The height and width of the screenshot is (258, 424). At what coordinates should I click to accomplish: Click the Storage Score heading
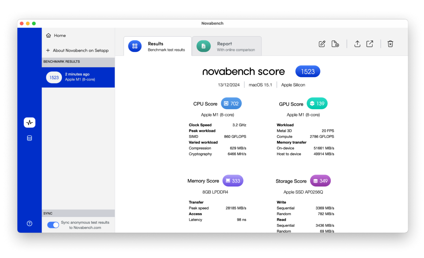(x=291, y=181)
